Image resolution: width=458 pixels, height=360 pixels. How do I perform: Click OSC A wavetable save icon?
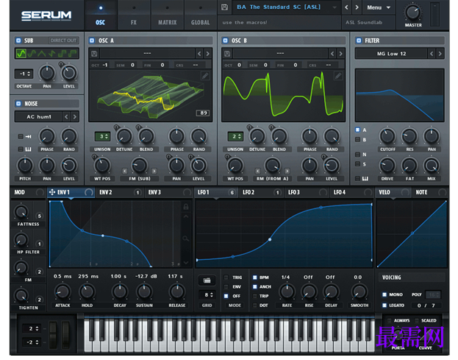tap(94, 54)
